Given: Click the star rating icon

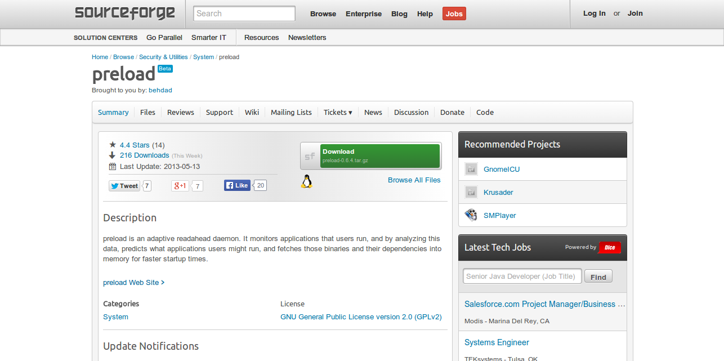Looking at the screenshot, I should (113, 145).
